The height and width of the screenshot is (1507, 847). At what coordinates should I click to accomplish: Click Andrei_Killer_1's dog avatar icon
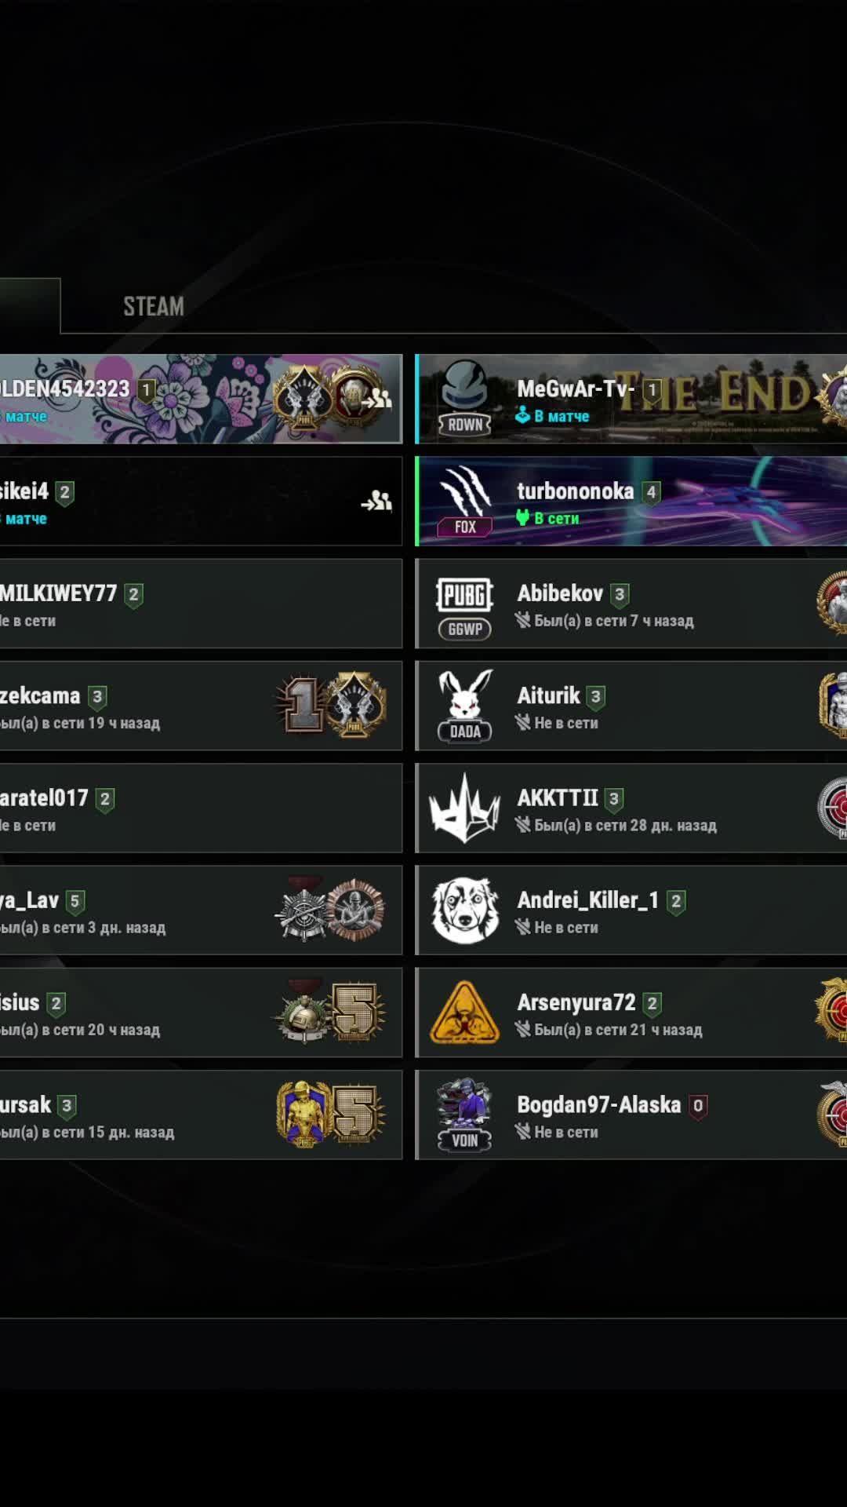[465, 910]
